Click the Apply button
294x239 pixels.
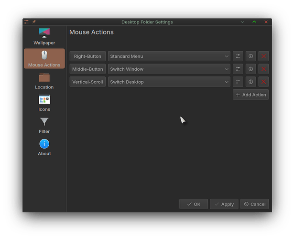(224, 204)
